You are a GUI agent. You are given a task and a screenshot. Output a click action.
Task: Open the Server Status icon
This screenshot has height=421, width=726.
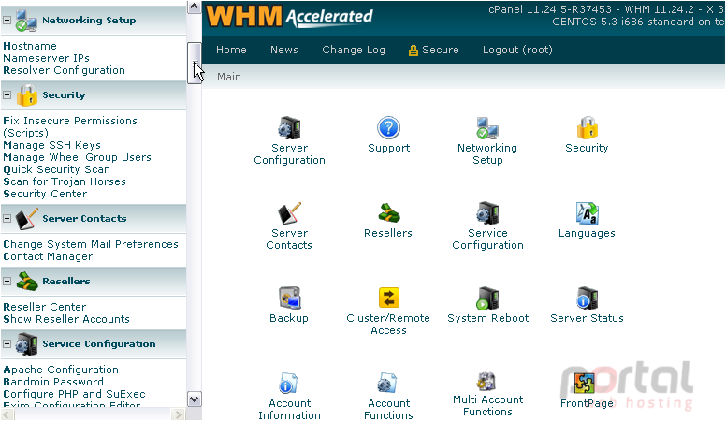pos(588,298)
